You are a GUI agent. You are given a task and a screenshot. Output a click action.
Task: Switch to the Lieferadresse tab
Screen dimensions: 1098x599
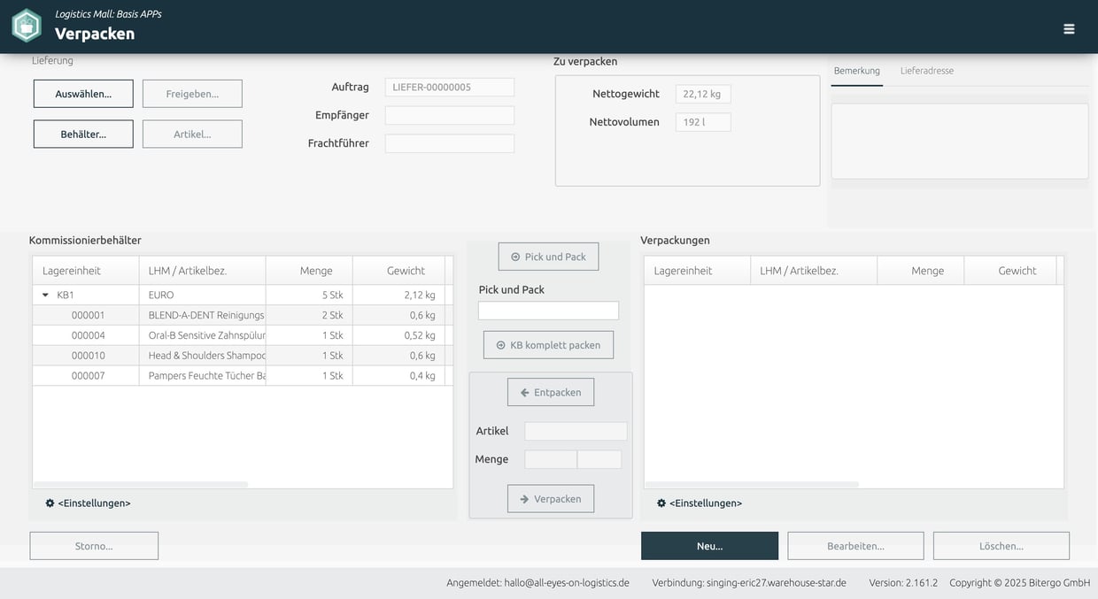(x=927, y=71)
